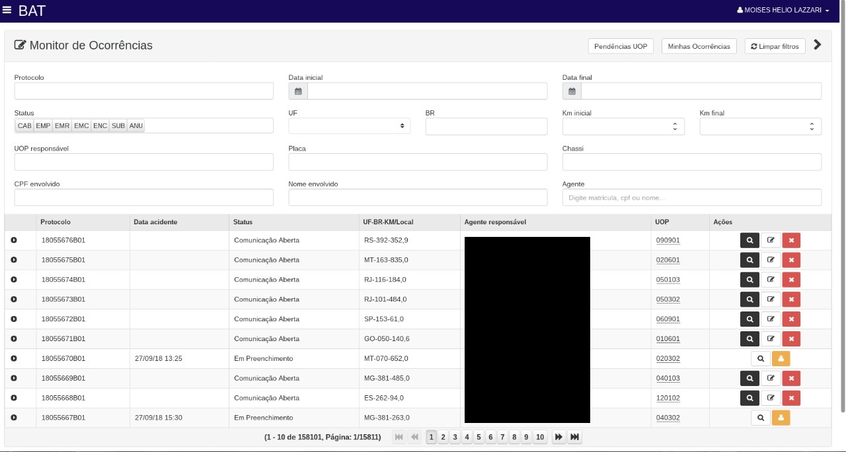The height and width of the screenshot is (452, 846).
Task: Edit occurrence 18055674B01
Action: [x=771, y=280]
